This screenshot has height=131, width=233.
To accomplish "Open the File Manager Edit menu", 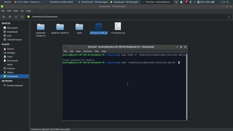I will pyautogui.click(x=9, y=11).
